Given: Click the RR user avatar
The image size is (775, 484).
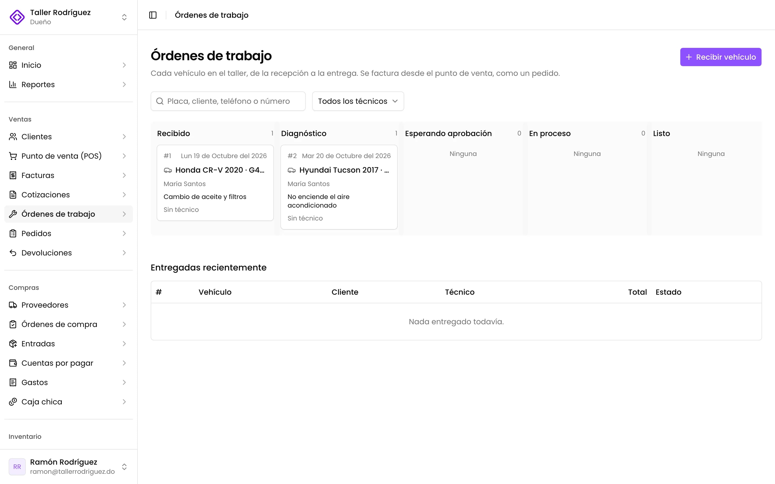Looking at the screenshot, I should pos(17,467).
